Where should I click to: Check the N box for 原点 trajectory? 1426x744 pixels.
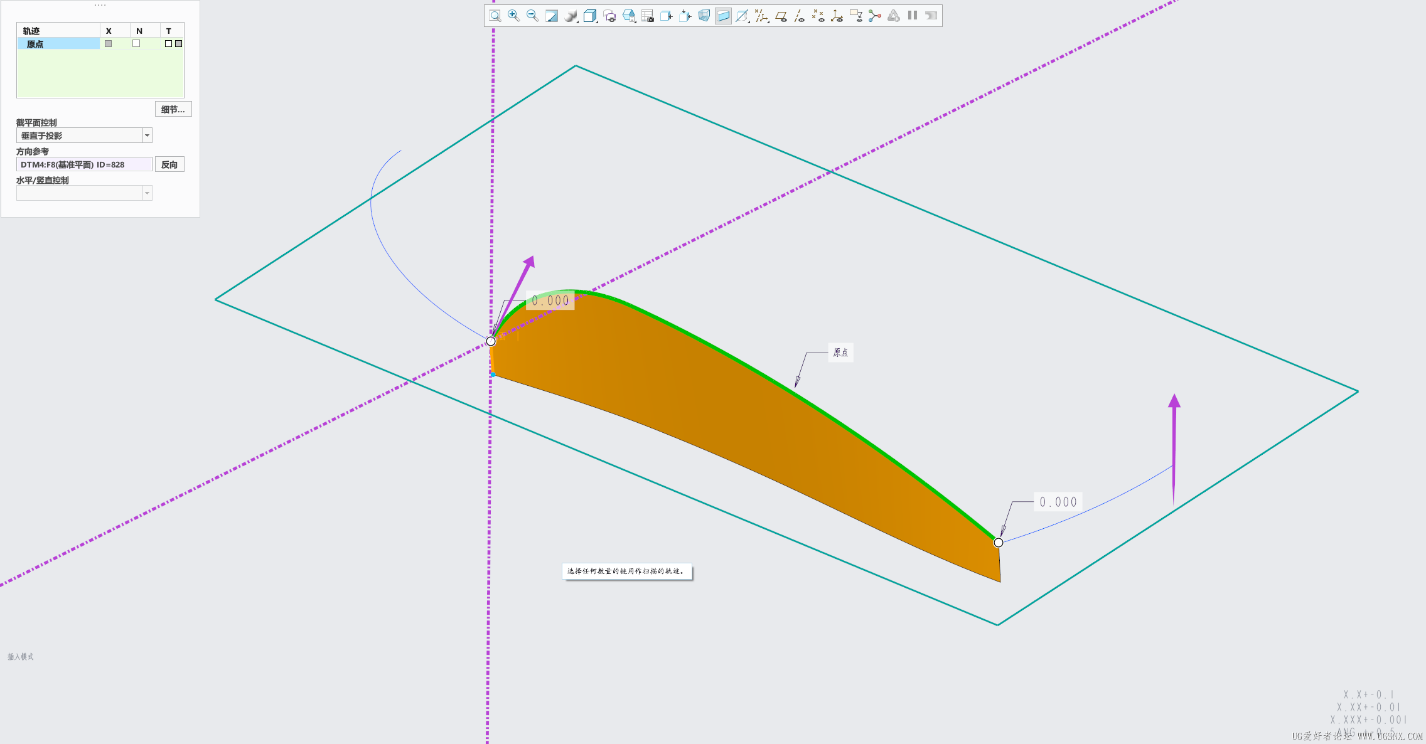click(x=136, y=44)
